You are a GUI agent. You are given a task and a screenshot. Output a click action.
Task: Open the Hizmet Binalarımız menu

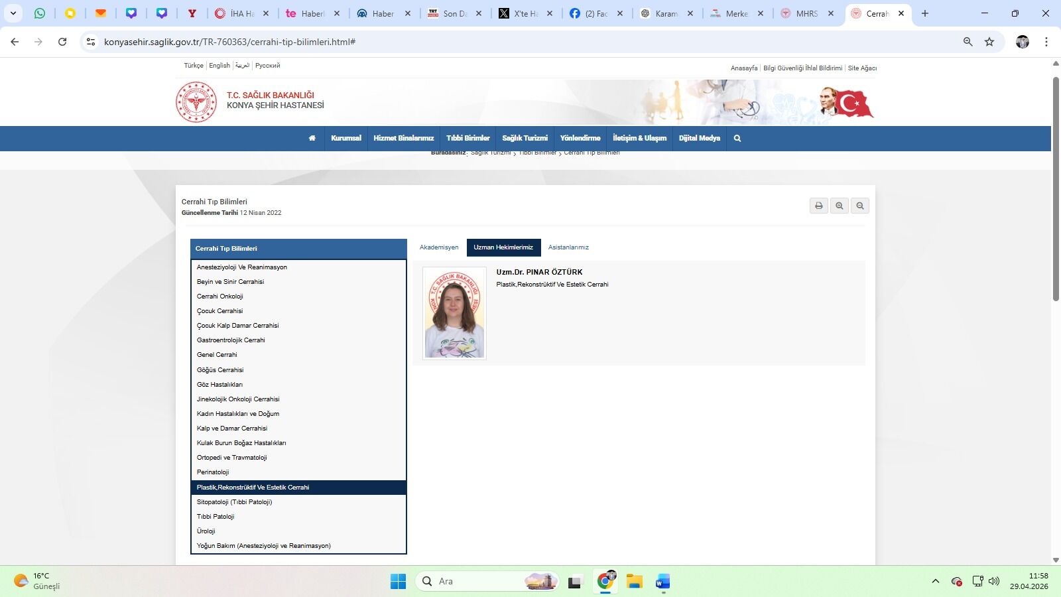(x=404, y=138)
